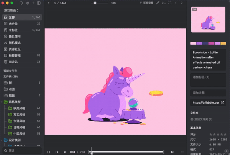Image resolution: width=230 pixels, height=155 pixels.
Task: Open 标签管理 tag management
Action: pos(22,56)
